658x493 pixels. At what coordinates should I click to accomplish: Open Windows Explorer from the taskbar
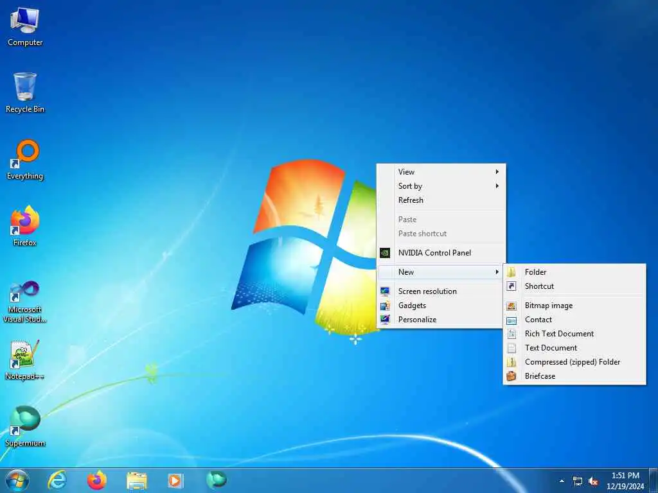[137, 480]
